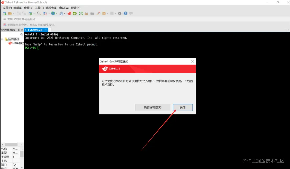Toggle full screen with green arrows icon
Viewport: 290px width, 169px height.
tap(81, 13)
